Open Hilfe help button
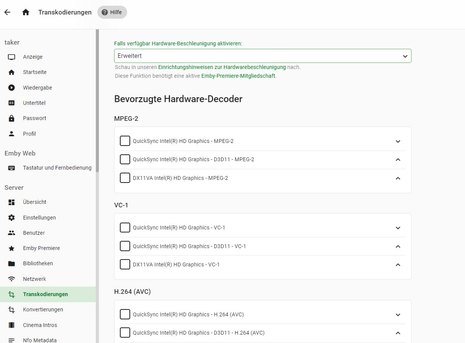465x343 pixels. tap(112, 12)
